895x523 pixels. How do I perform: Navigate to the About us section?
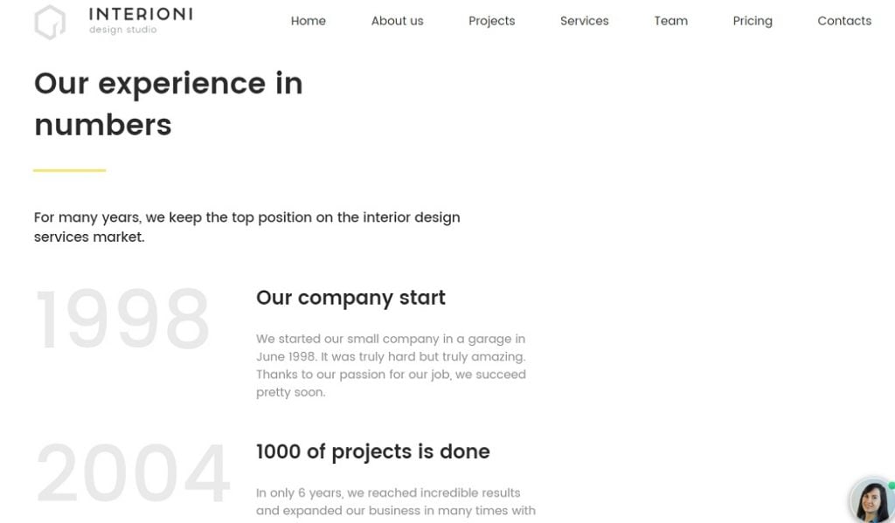click(397, 20)
